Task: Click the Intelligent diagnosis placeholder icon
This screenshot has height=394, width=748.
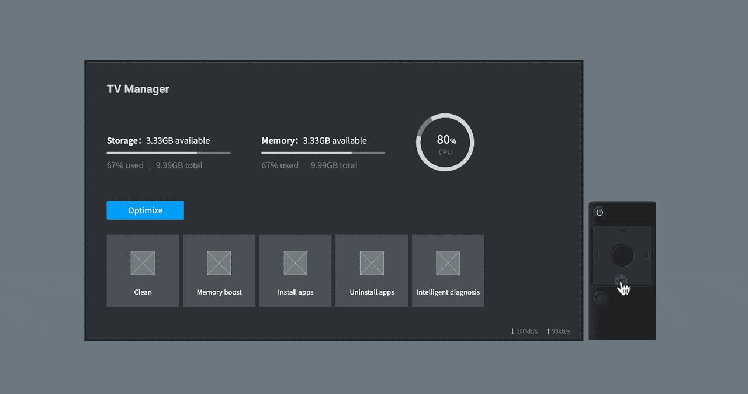Action: click(448, 263)
